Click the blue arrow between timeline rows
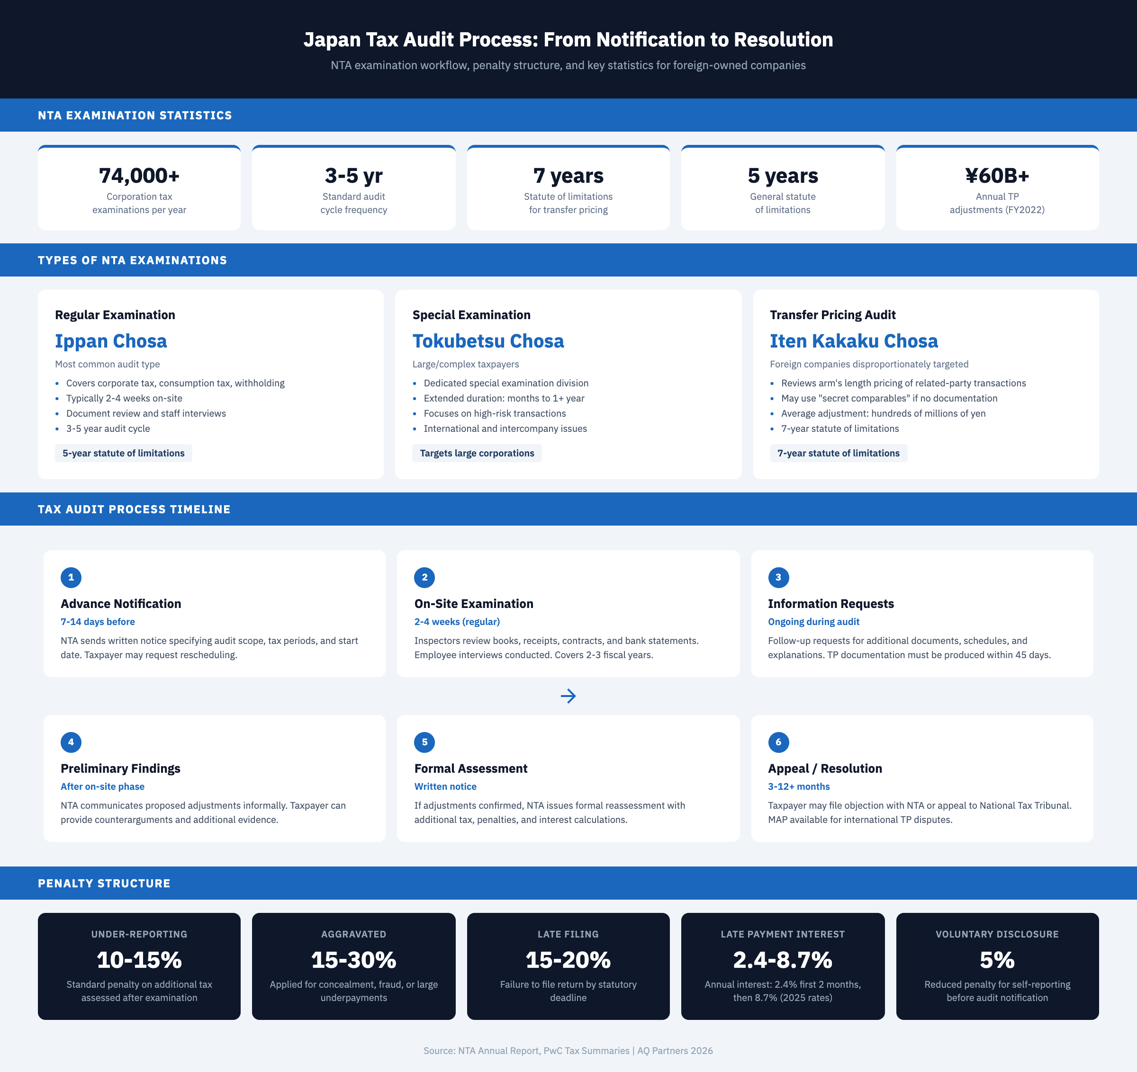Screen dimensions: 1137x1072 tap(568, 696)
